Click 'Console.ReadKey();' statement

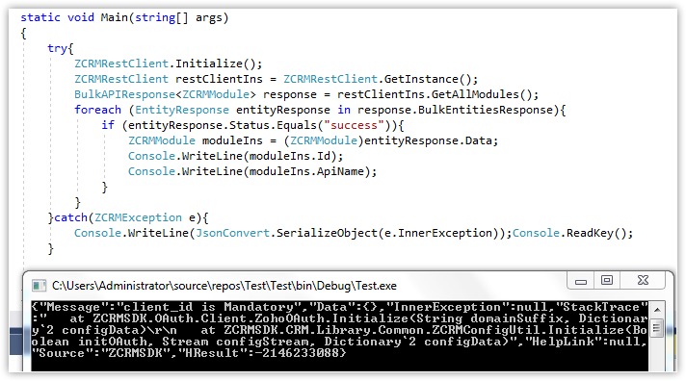(572, 233)
